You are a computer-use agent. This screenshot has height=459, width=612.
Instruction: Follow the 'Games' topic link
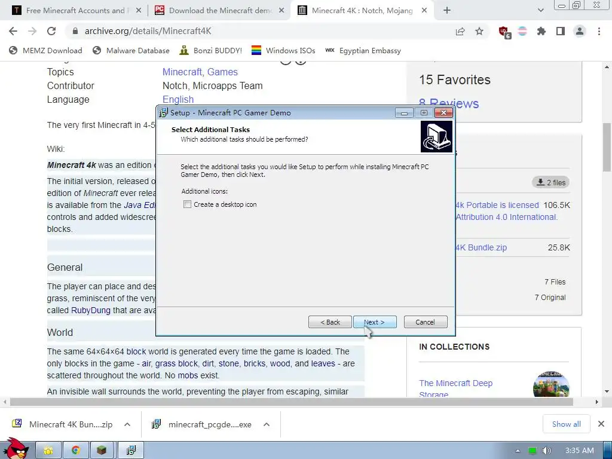point(222,72)
